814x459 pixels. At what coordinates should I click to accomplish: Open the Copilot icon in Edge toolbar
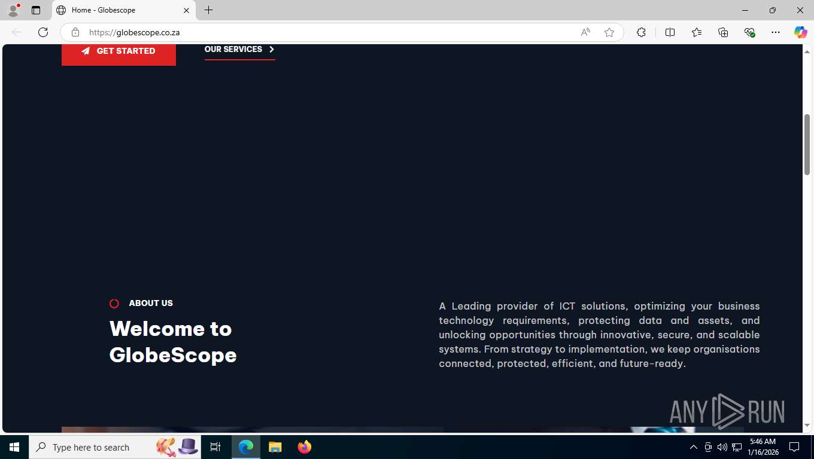click(x=800, y=32)
